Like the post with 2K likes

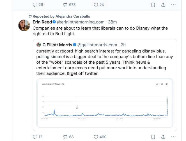click(96, 4)
